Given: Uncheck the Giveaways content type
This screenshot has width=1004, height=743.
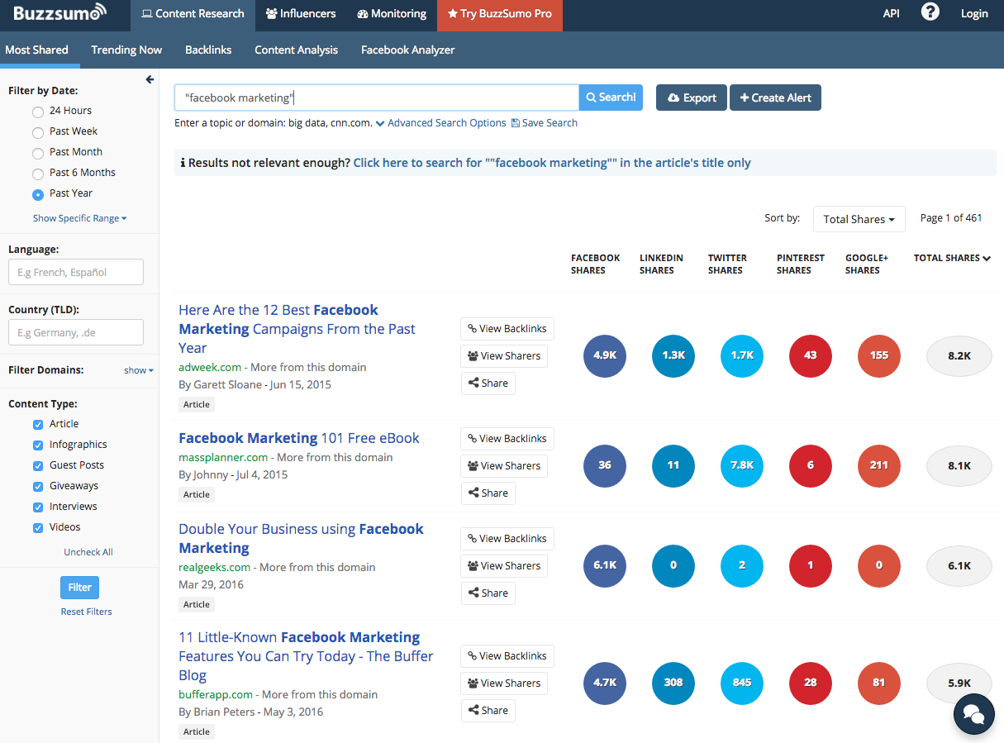Looking at the screenshot, I should [x=38, y=486].
